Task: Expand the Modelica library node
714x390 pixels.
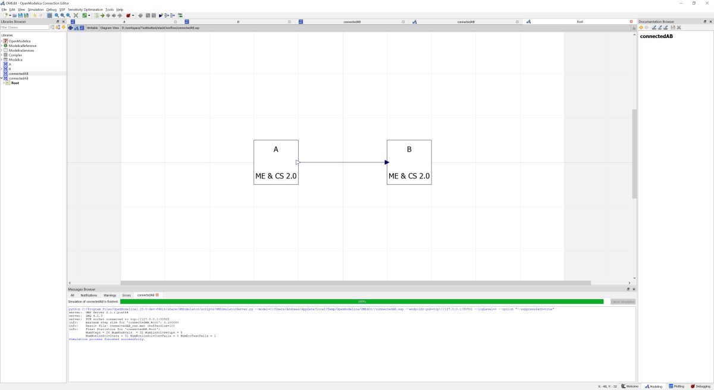Action: click(x=2, y=59)
